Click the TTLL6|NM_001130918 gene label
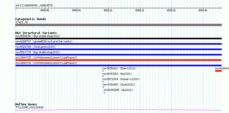The height and width of the screenshot is (113, 229). (x=29, y=107)
